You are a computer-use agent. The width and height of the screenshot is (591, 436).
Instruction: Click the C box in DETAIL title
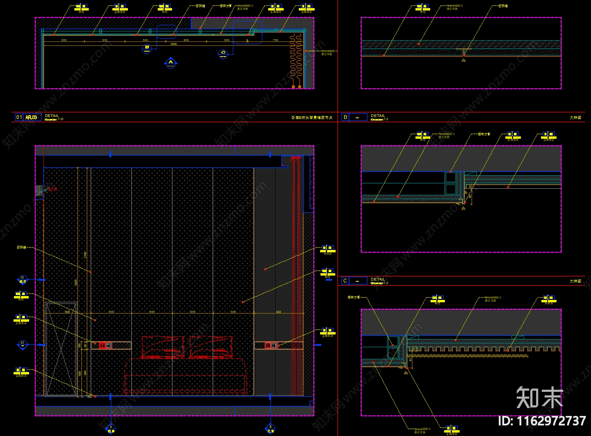click(345, 281)
